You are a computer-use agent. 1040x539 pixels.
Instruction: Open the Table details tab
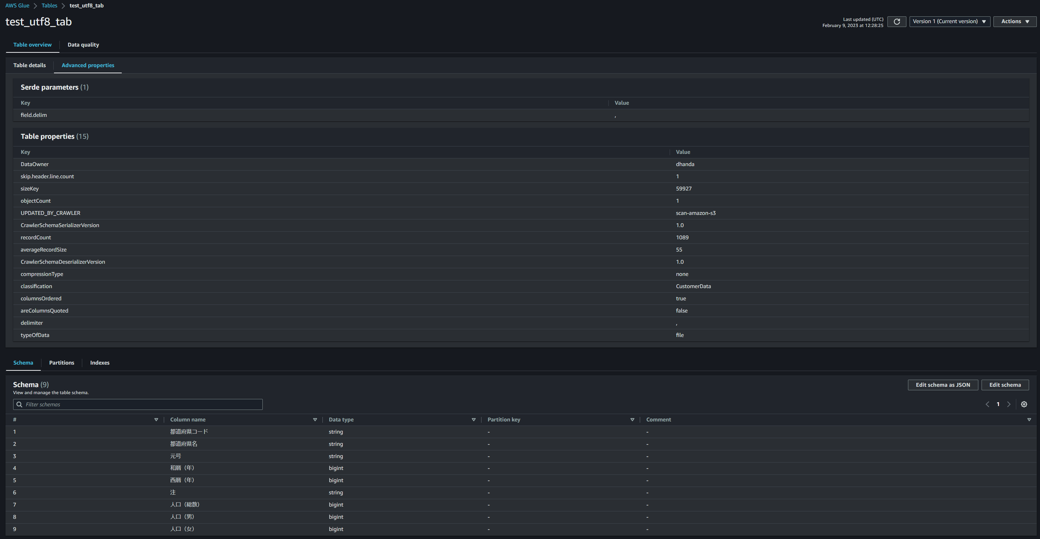point(30,66)
